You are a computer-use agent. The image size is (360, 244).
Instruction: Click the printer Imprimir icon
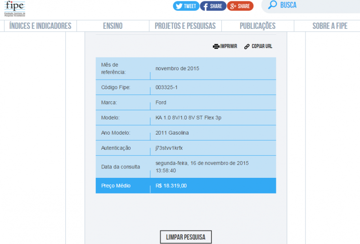pos(216,46)
